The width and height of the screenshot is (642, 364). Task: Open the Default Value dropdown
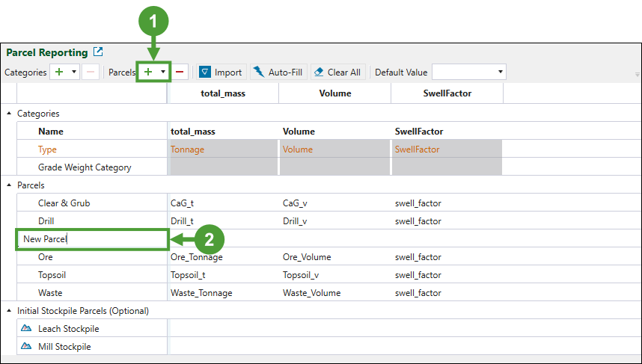pyautogui.click(x=500, y=72)
